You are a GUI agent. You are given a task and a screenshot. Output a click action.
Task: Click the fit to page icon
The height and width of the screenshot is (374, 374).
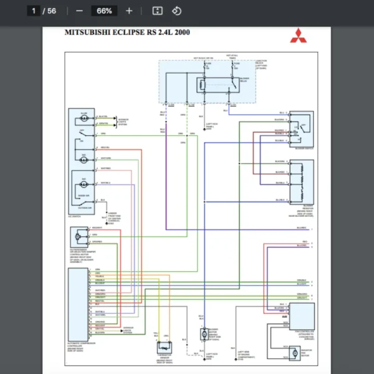pos(158,11)
